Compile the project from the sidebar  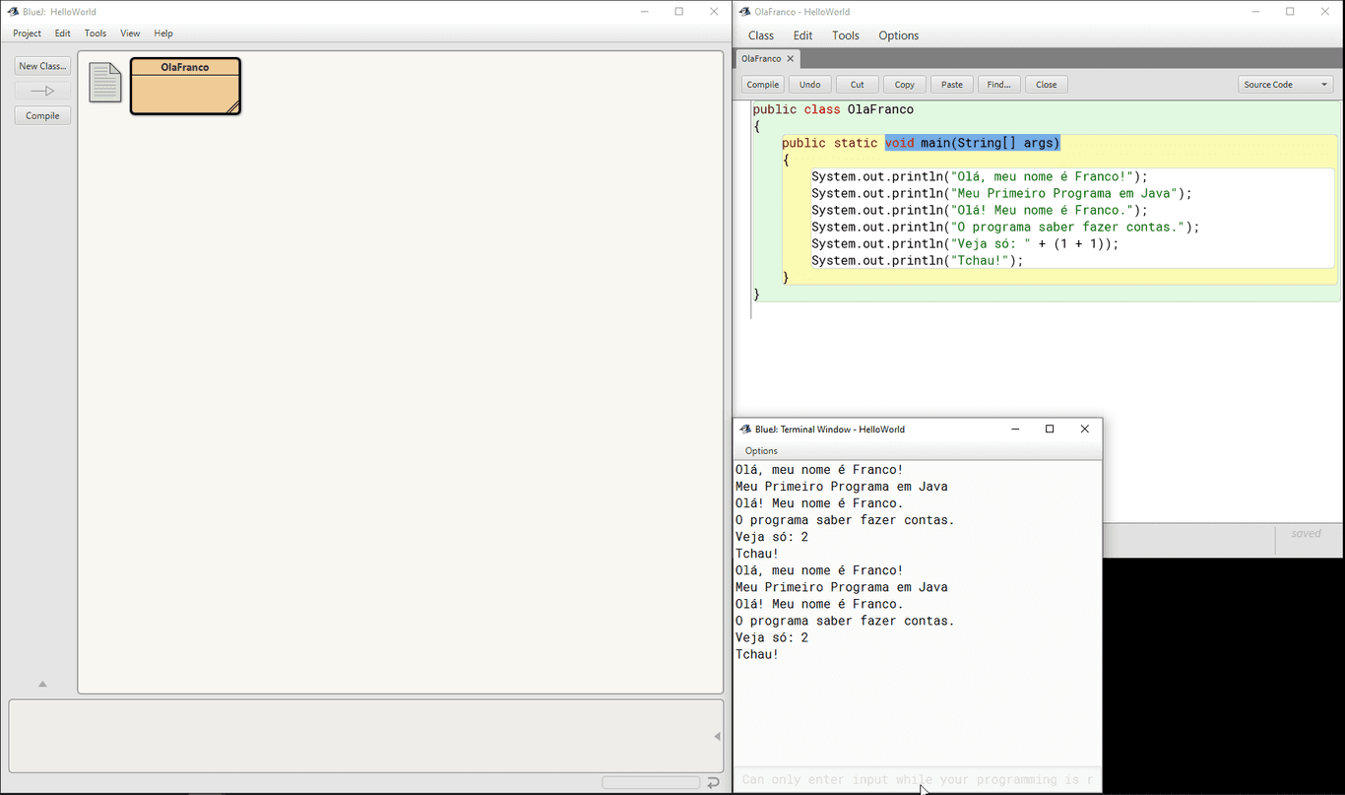pos(42,115)
